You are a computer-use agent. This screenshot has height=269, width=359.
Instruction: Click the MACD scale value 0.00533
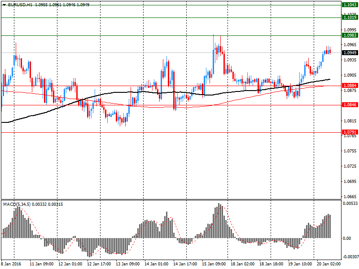pos(350,204)
